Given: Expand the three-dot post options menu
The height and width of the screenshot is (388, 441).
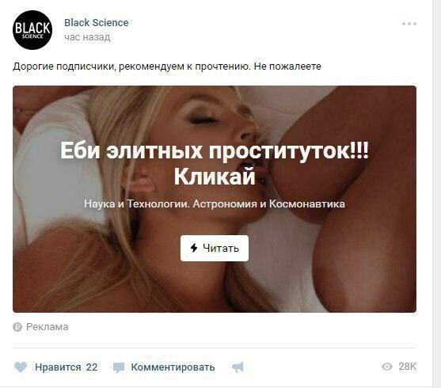Looking at the screenshot, I should point(409,24).
